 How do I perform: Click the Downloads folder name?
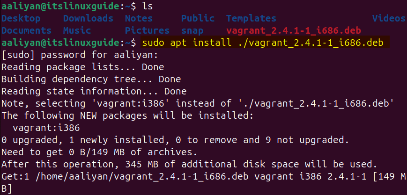(x=88, y=19)
